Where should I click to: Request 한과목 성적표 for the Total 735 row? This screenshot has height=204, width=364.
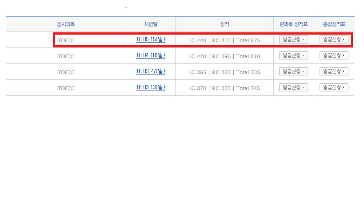(293, 71)
